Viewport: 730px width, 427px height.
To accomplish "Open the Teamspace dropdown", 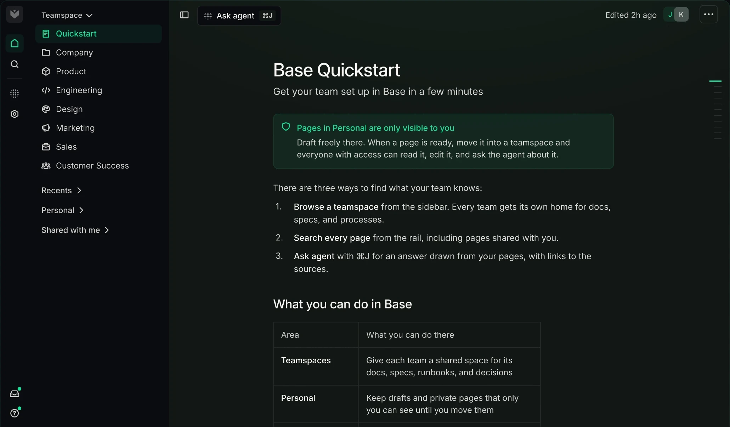I will 67,15.
